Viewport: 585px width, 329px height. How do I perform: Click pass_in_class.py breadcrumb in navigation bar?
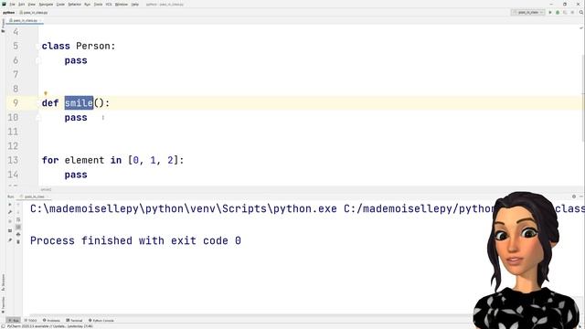[x=34, y=12]
